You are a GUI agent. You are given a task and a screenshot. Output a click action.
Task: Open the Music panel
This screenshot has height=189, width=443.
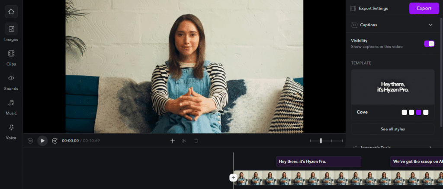[x=11, y=106]
